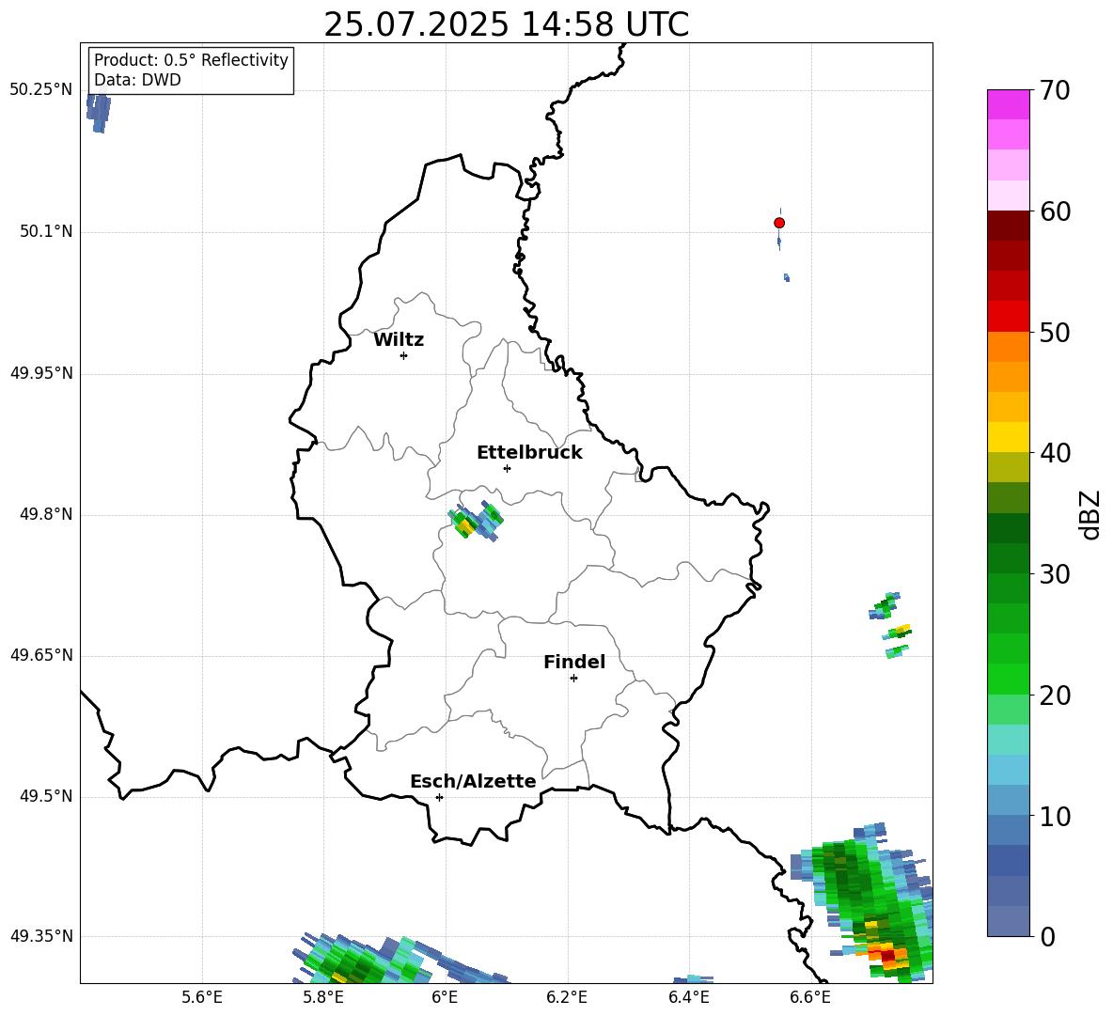Click the 6°E longitude label

point(445,997)
